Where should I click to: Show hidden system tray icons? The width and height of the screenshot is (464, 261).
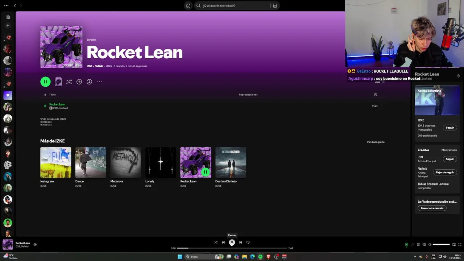415,257
